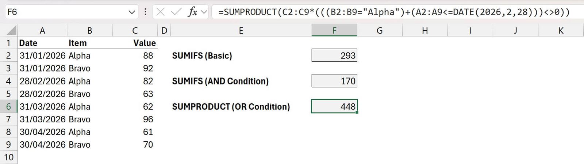Click the Select All corner triangle
The height and width of the screenshot is (164, 584).
pos(11,30)
